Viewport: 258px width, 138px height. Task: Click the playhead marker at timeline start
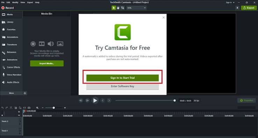click(24, 111)
